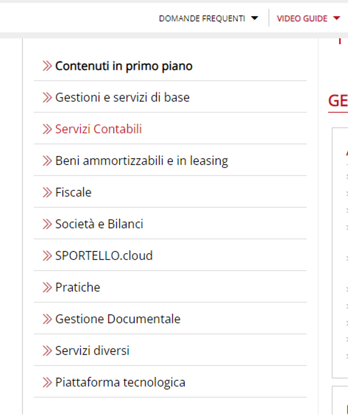Open the Società e Bilanci link
This screenshot has height=415, width=348.
click(99, 224)
